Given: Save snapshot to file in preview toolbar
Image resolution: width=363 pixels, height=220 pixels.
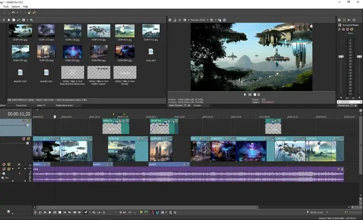Looking at the screenshot, I should (x=224, y=20).
